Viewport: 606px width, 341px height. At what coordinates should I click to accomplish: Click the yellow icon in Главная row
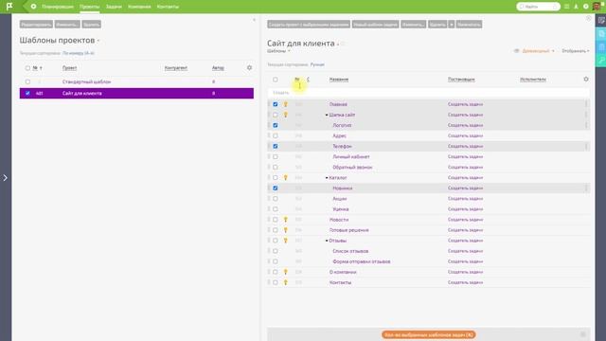tap(286, 104)
